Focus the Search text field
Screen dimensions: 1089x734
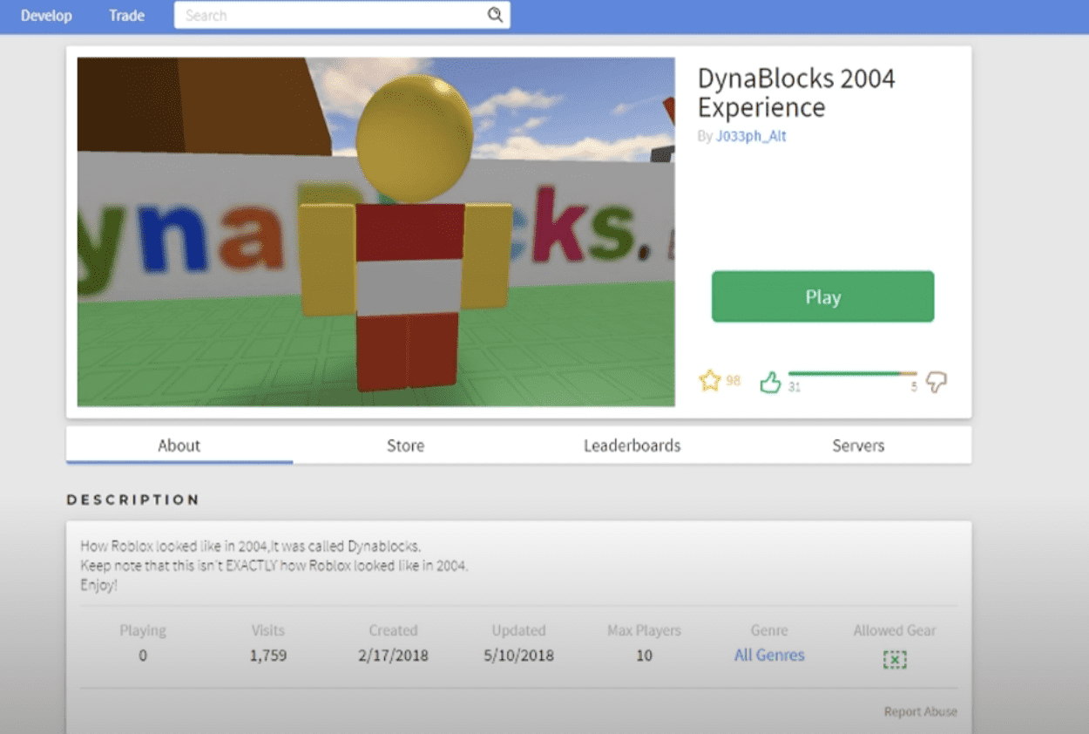(x=331, y=16)
